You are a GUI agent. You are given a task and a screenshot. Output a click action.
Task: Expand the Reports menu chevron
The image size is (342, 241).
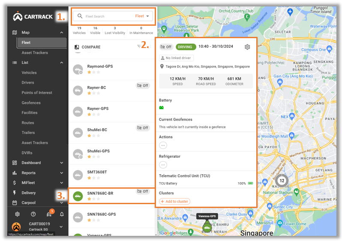click(x=62, y=173)
